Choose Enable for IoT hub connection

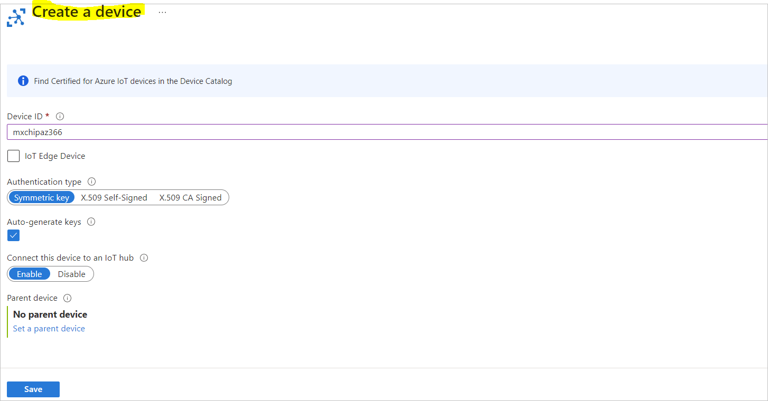(x=30, y=274)
